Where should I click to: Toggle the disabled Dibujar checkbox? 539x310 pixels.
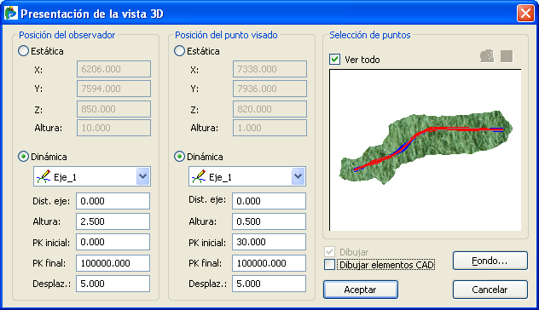[x=330, y=251]
